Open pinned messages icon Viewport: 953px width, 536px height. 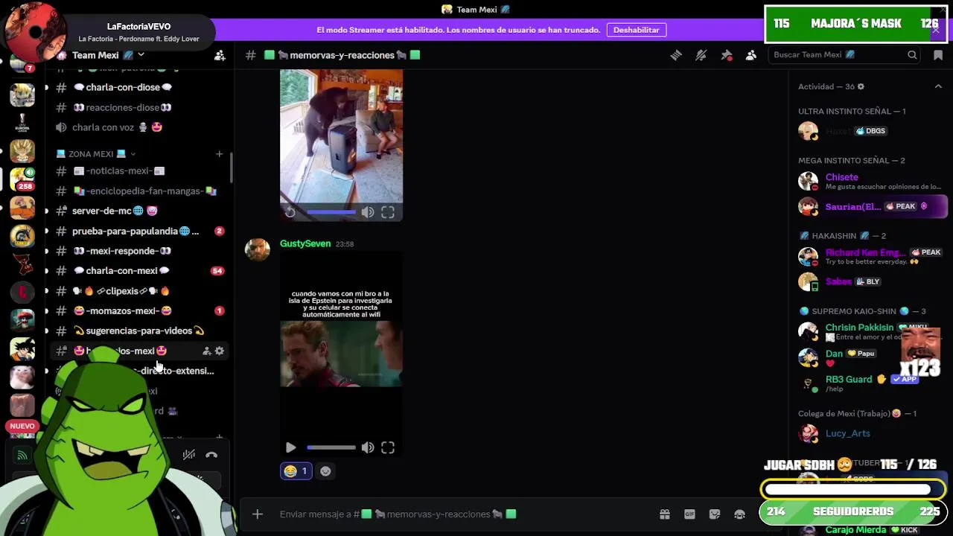click(x=727, y=55)
